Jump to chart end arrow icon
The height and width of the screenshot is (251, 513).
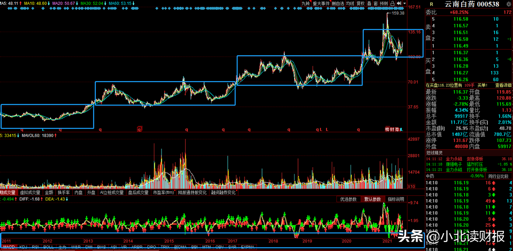click(399, 3)
